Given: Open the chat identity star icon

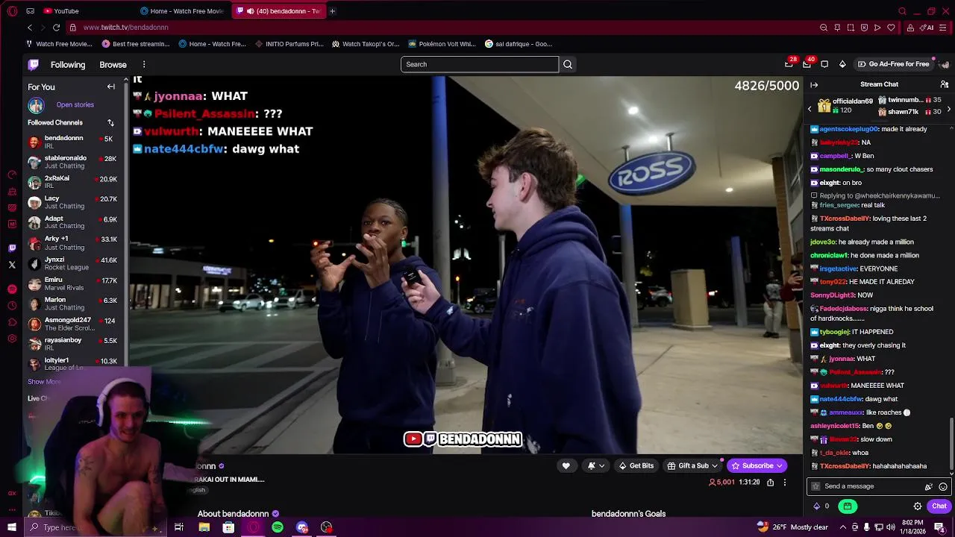Looking at the screenshot, I should [x=815, y=486].
